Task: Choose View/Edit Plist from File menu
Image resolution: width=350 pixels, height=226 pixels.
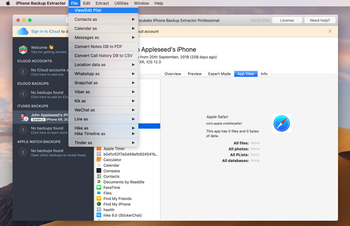Action: [x=103, y=10]
